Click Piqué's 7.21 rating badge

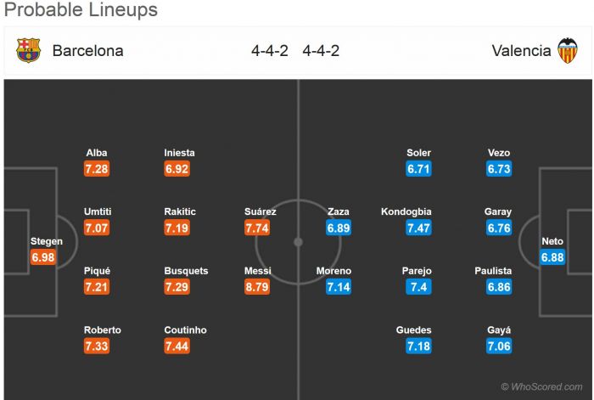(x=97, y=287)
